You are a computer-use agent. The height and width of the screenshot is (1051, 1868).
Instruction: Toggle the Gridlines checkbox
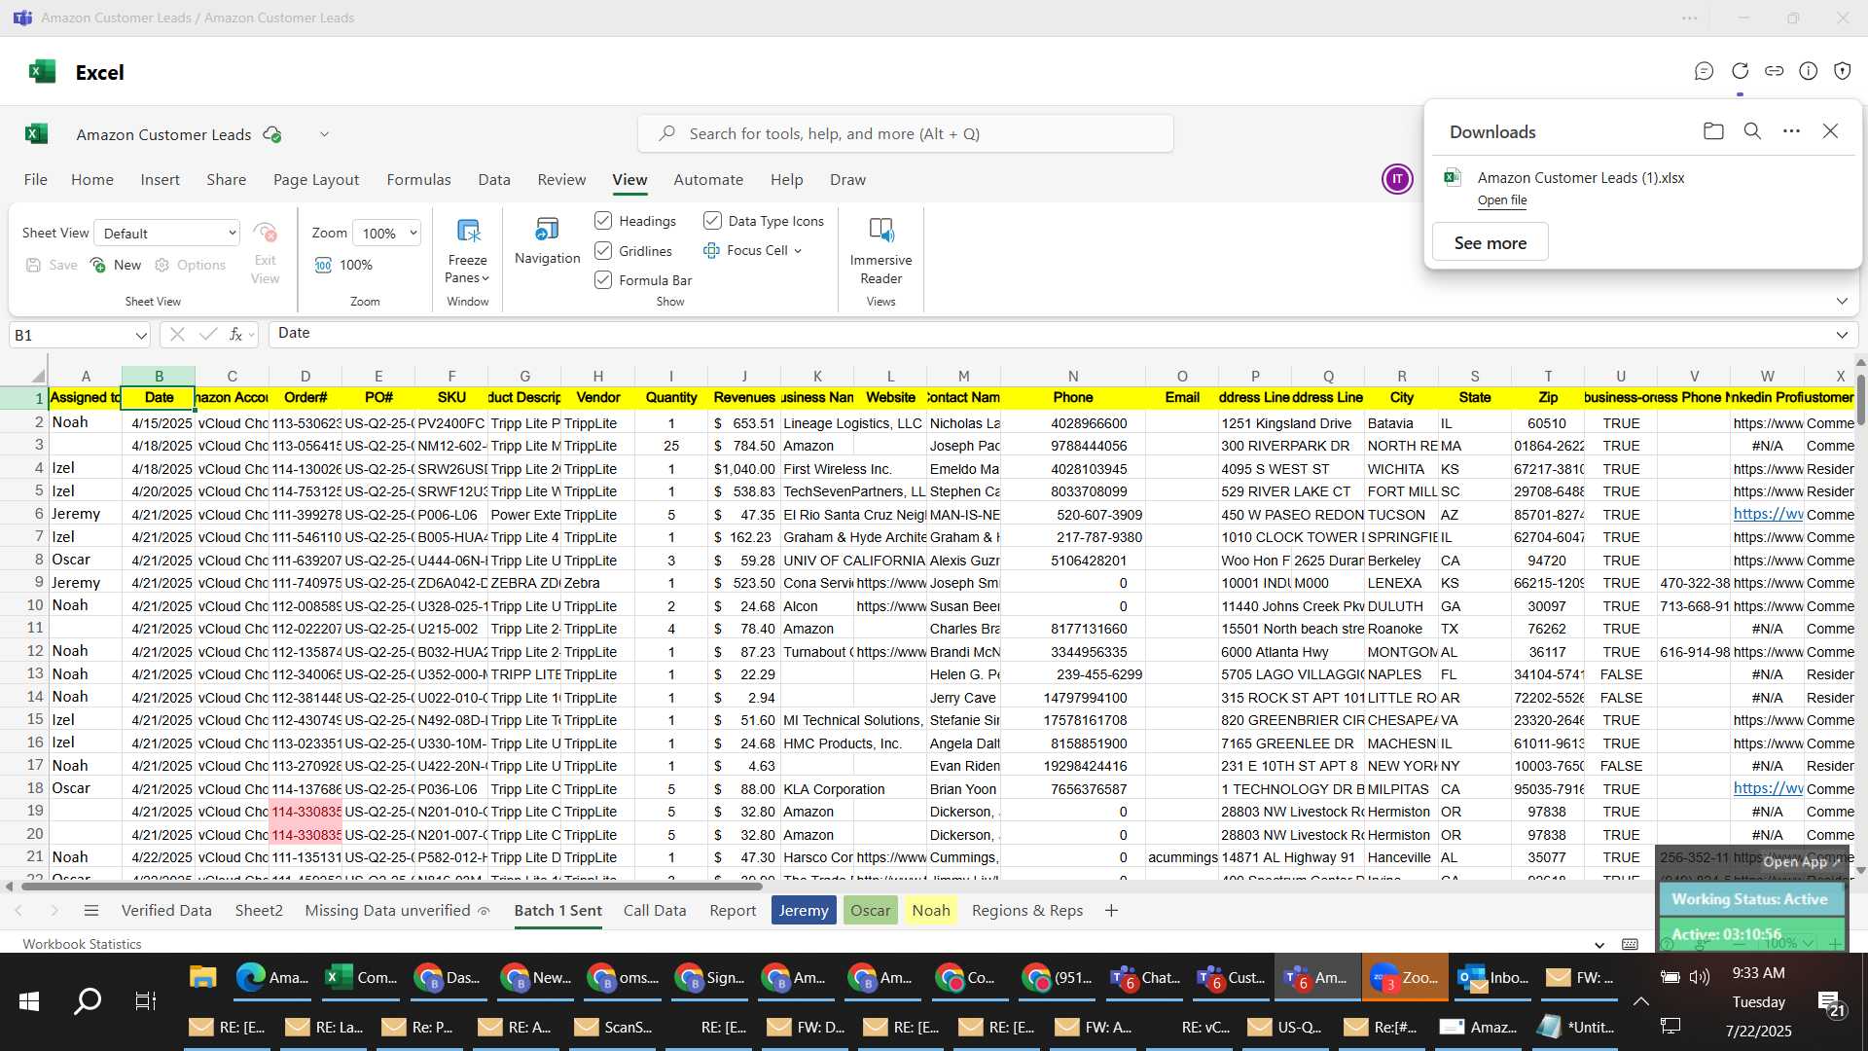pos(603,251)
